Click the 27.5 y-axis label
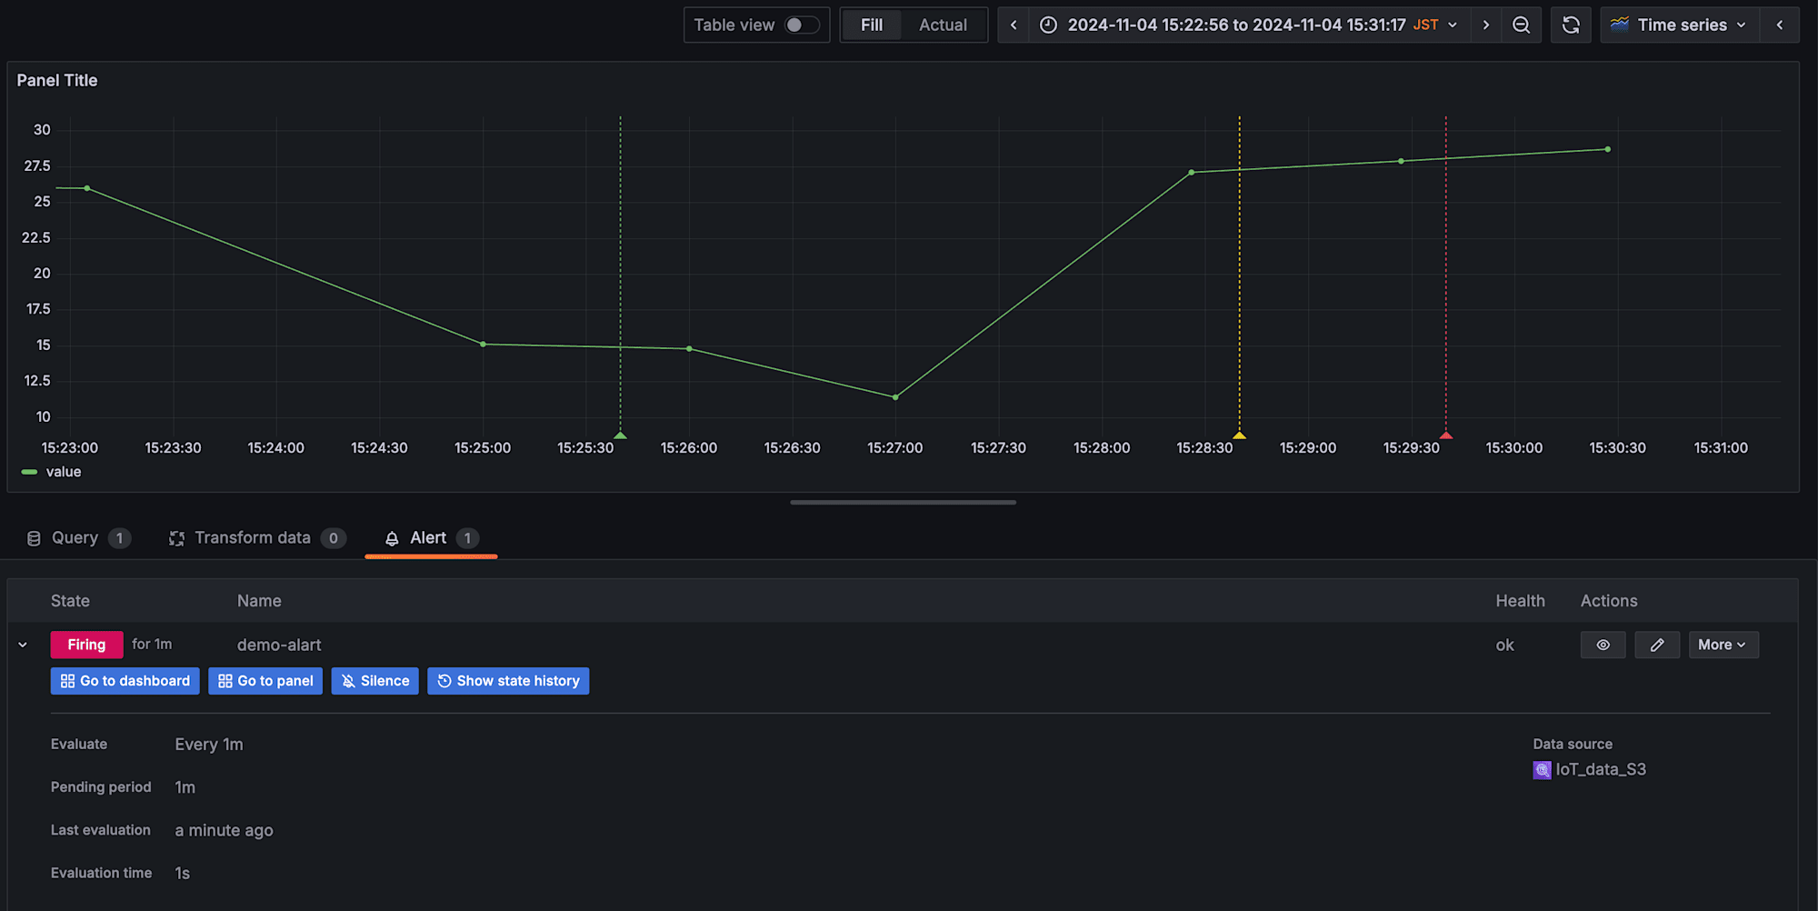Viewport: 1818px width, 911px height. click(x=37, y=165)
